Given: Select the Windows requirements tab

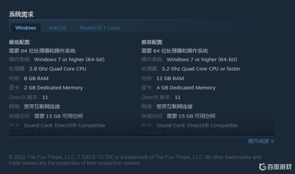Looking at the screenshot, I should click(x=26, y=28).
